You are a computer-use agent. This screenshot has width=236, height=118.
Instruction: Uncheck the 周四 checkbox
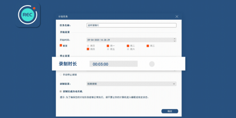pyautogui.click(x=88, y=49)
